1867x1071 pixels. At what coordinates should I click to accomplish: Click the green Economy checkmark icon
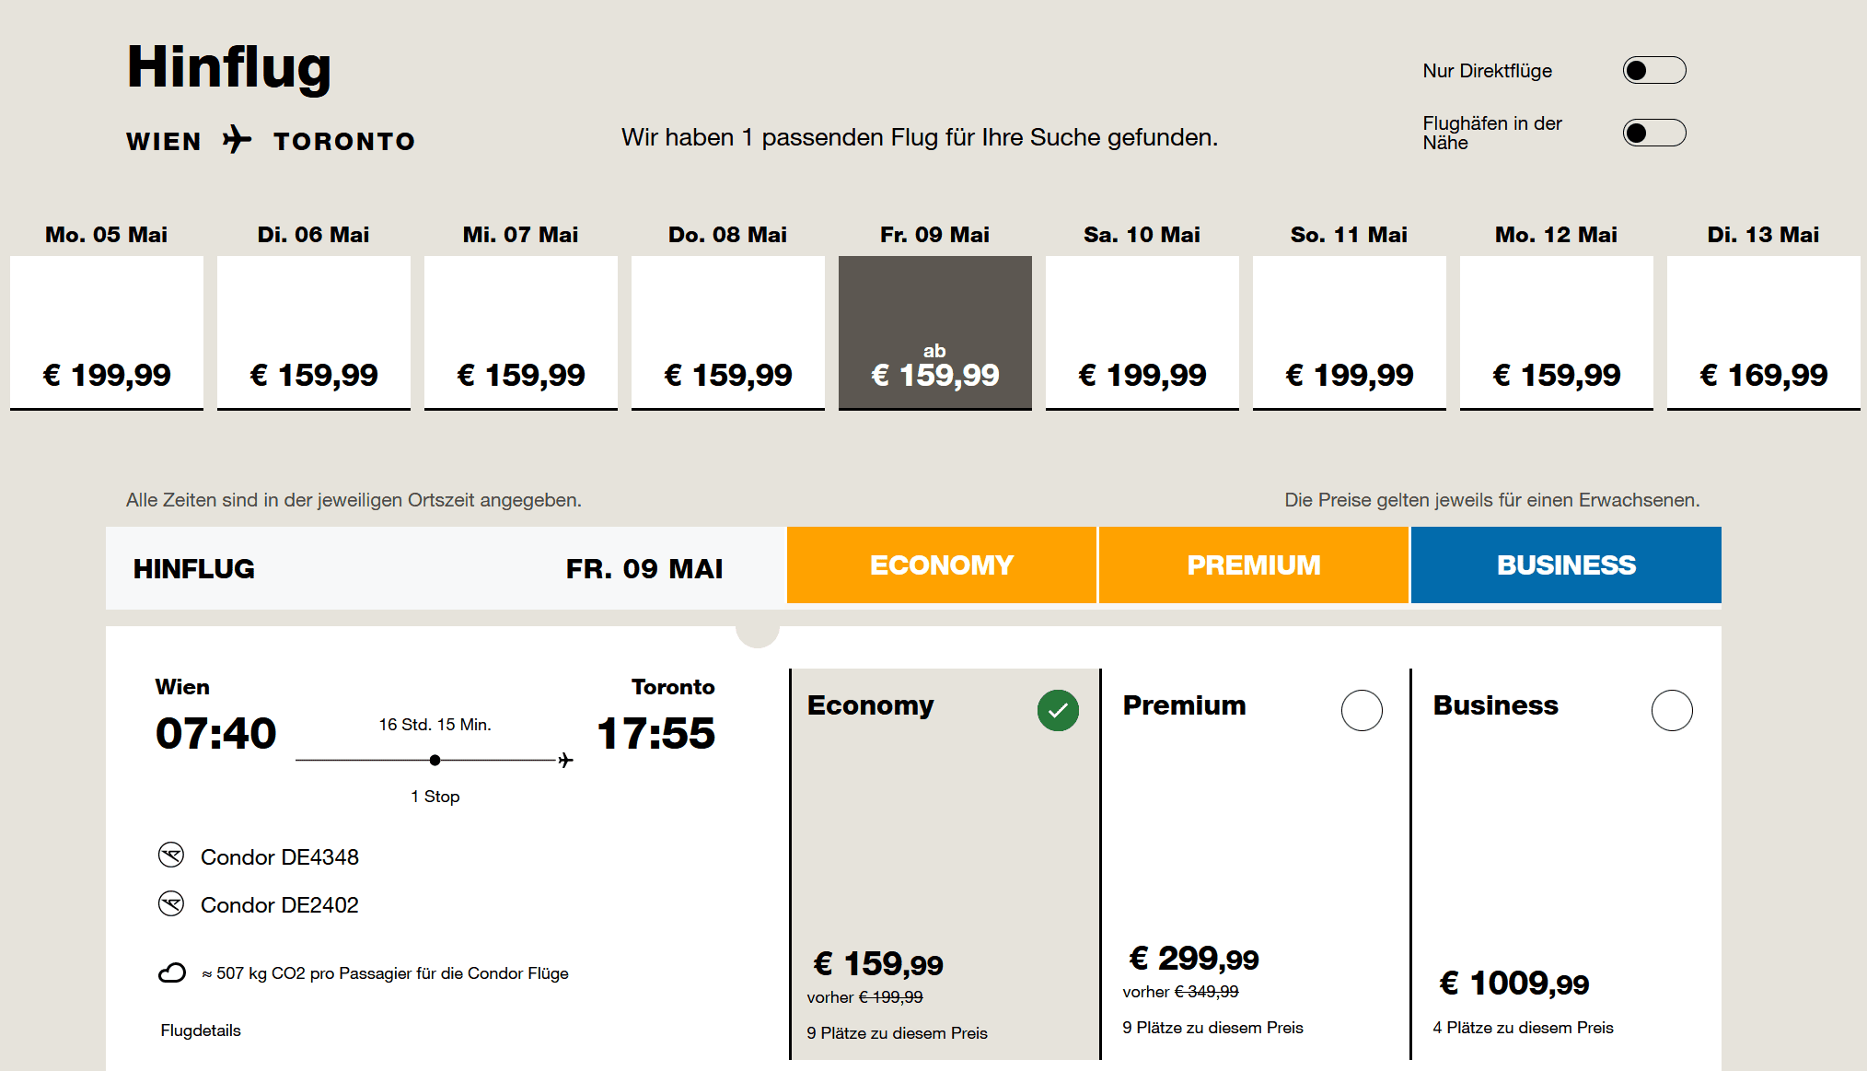[1058, 710]
